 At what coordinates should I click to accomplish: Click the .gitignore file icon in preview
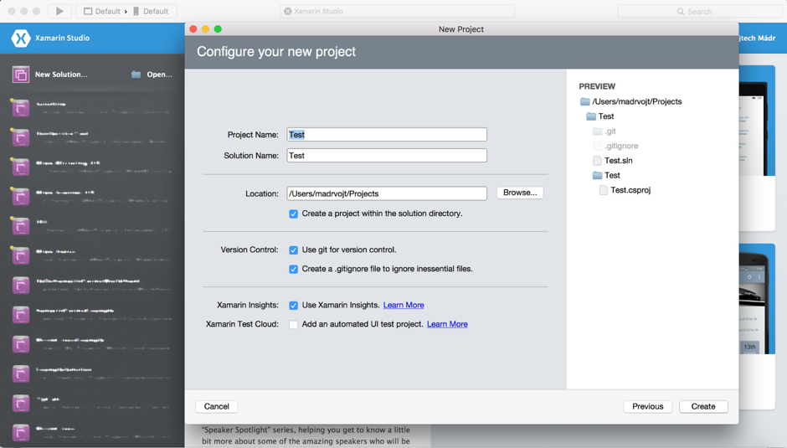pyautogui.click(x=597, y=146)
